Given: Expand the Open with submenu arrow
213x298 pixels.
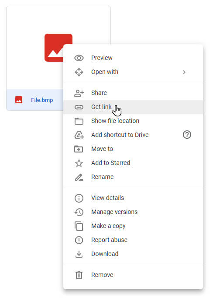Looking at the screenshot, I should coord(184,72).
